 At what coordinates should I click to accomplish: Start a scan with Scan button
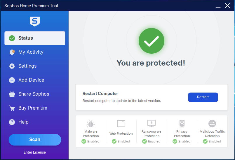coord(35,140)
